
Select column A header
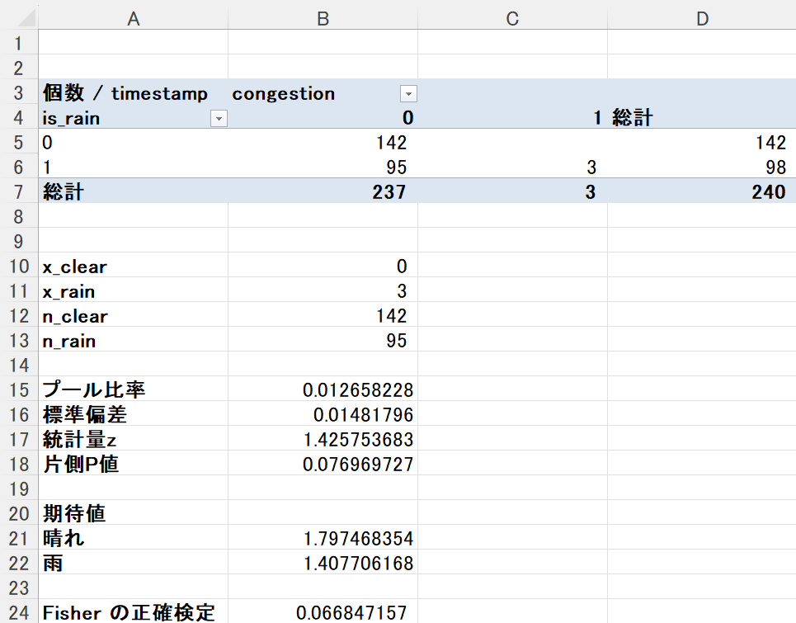pos(132,18)
